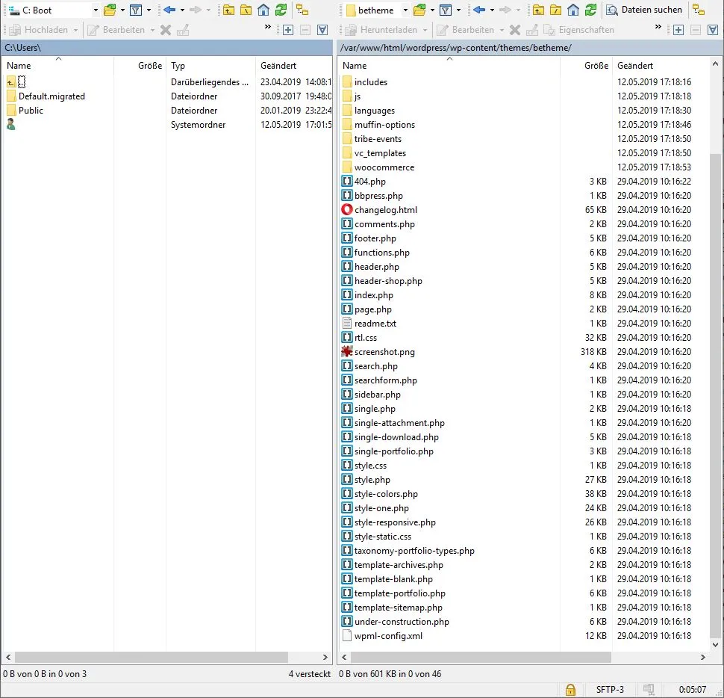Sort local panel by Typ column header
Screen dimensions: 724x698
[x=210, y=66]
